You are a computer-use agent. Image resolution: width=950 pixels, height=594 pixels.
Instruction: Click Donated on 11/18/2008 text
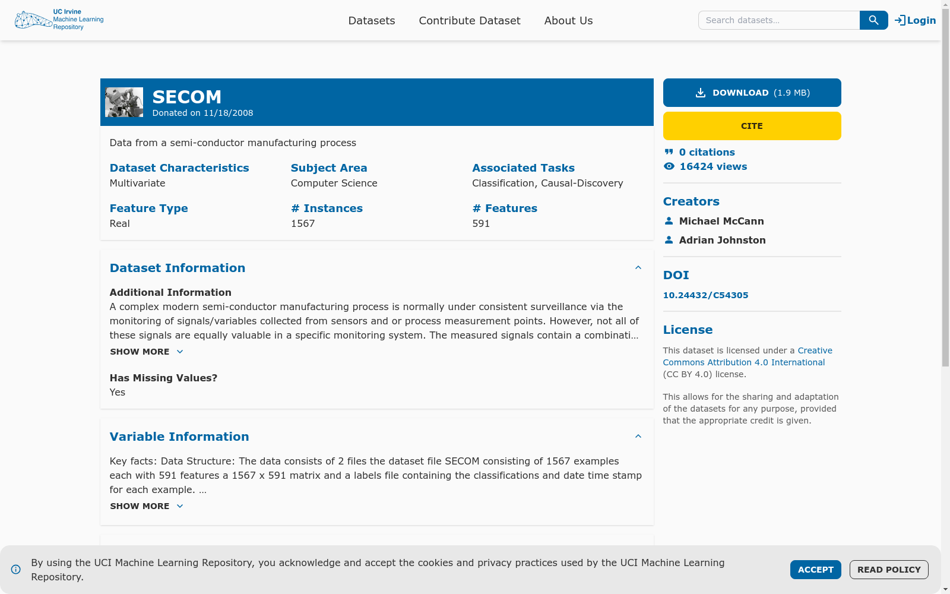click(x=203, y=113)
